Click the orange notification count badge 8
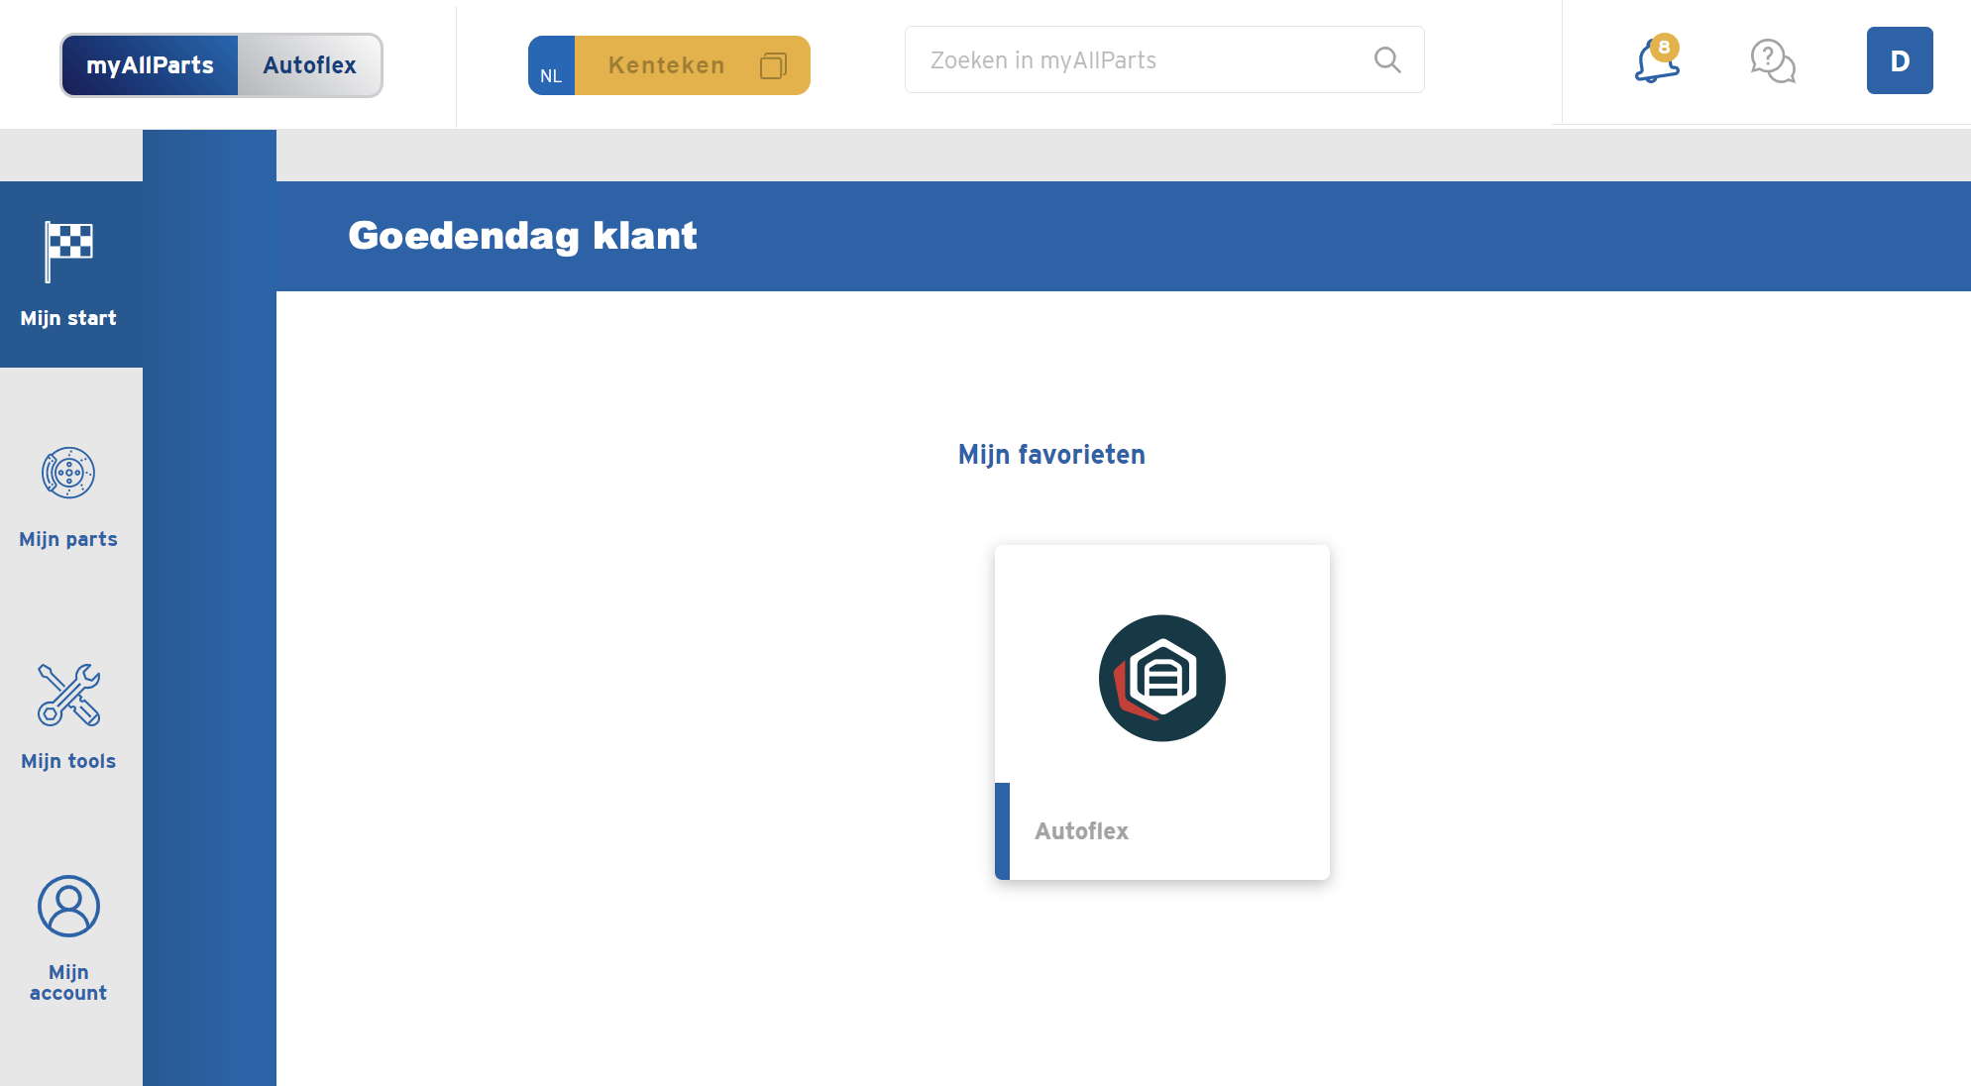Viewport: 1971px width, 1086px height. 1664,47
